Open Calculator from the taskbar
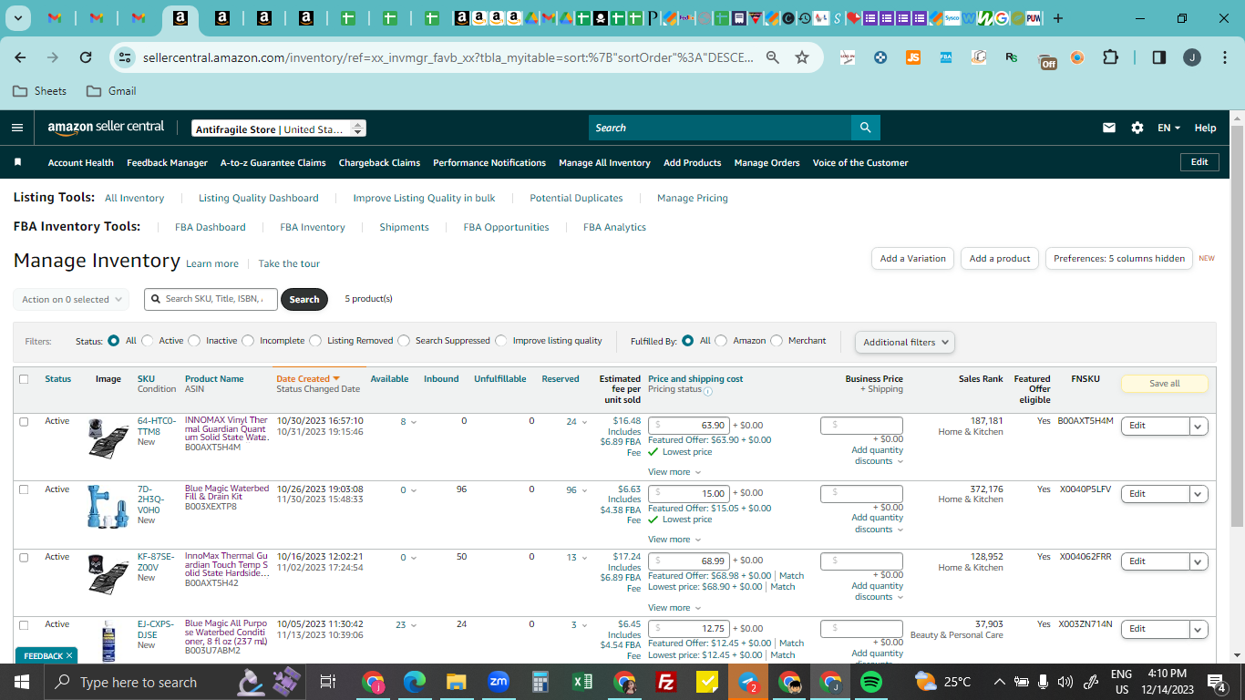 coord(540,682)
